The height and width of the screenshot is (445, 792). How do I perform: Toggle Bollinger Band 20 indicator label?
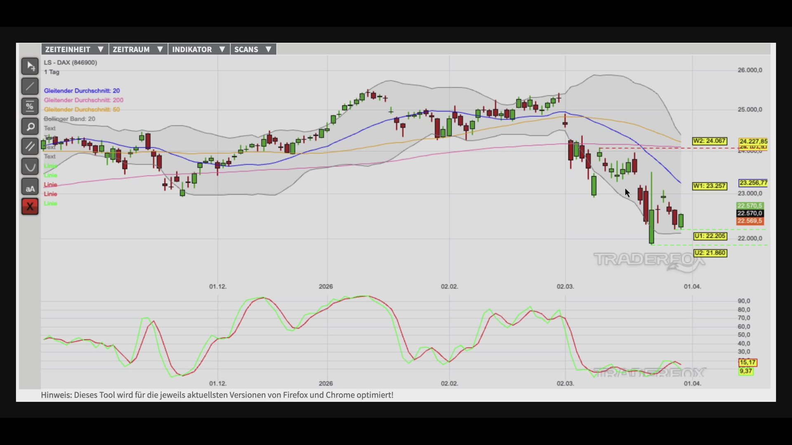coord(69,119)
